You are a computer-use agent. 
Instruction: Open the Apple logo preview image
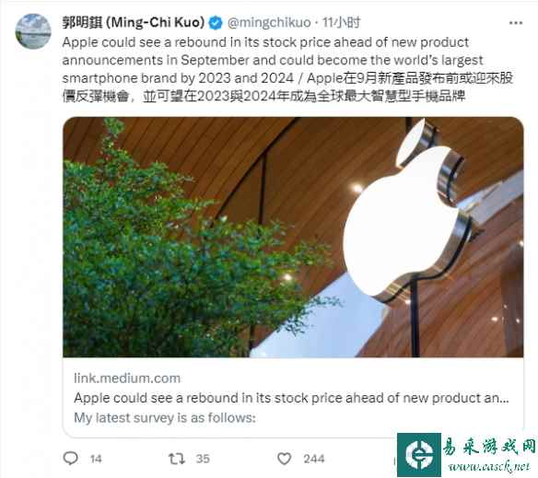tap(293, 237)
